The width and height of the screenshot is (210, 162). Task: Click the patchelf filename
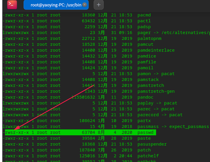(x=148, y=156)
